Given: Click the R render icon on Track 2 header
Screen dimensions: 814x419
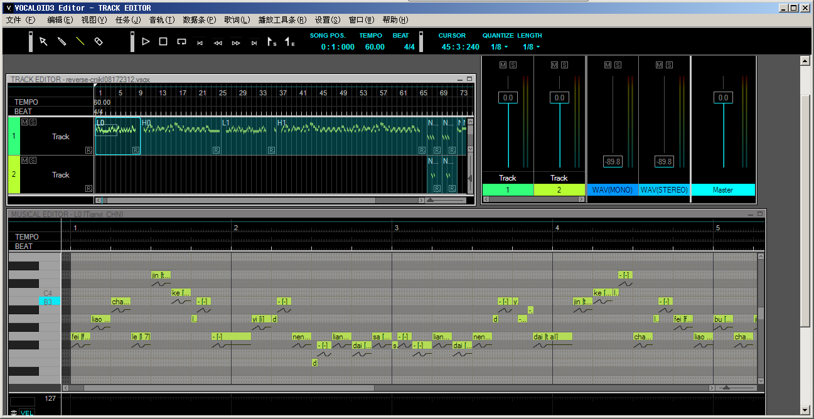Looking at the screenshot, I should (x=88, y=189).
